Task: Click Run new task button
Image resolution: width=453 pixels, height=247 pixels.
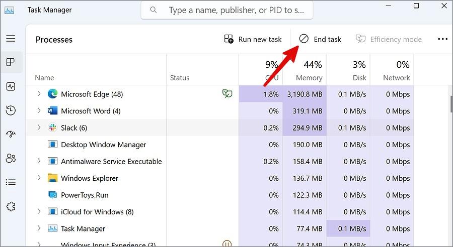Action: click(253, 39)
